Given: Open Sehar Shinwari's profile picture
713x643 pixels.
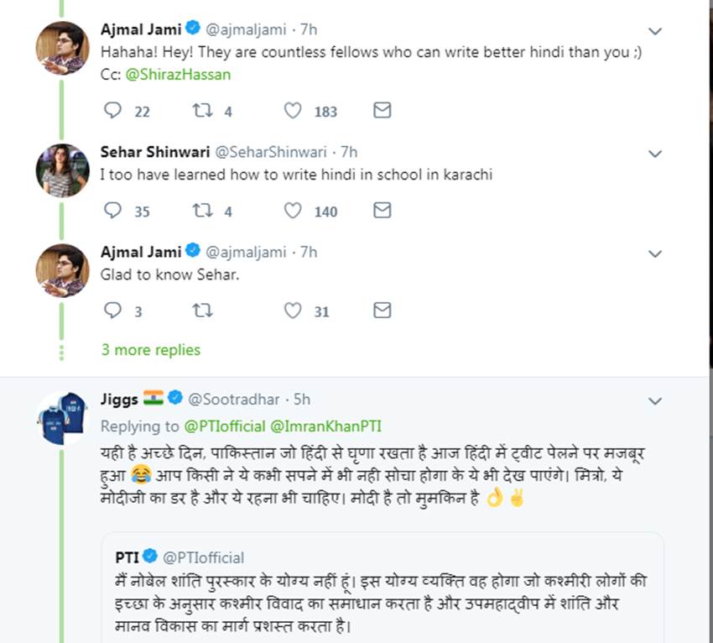Looking at the screenshot, I should click(x=62, y=170).
